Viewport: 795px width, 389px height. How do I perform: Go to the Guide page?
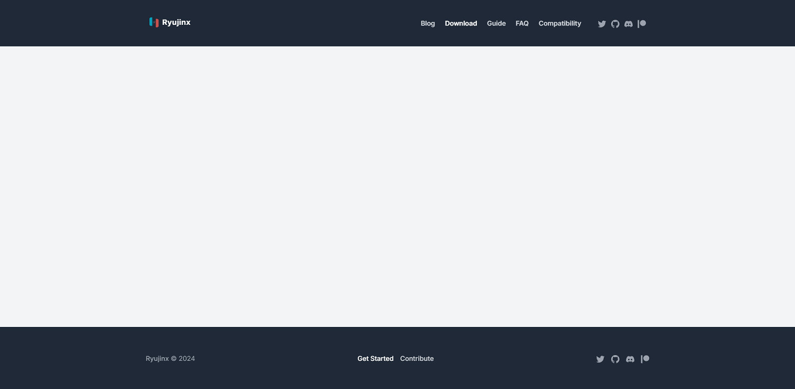click(496, 23)
